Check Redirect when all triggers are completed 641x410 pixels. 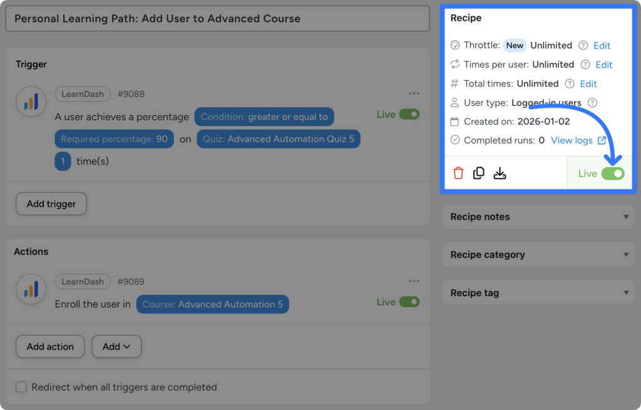21,387
